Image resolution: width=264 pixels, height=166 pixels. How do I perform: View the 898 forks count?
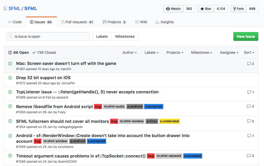[x=252, y=9]
